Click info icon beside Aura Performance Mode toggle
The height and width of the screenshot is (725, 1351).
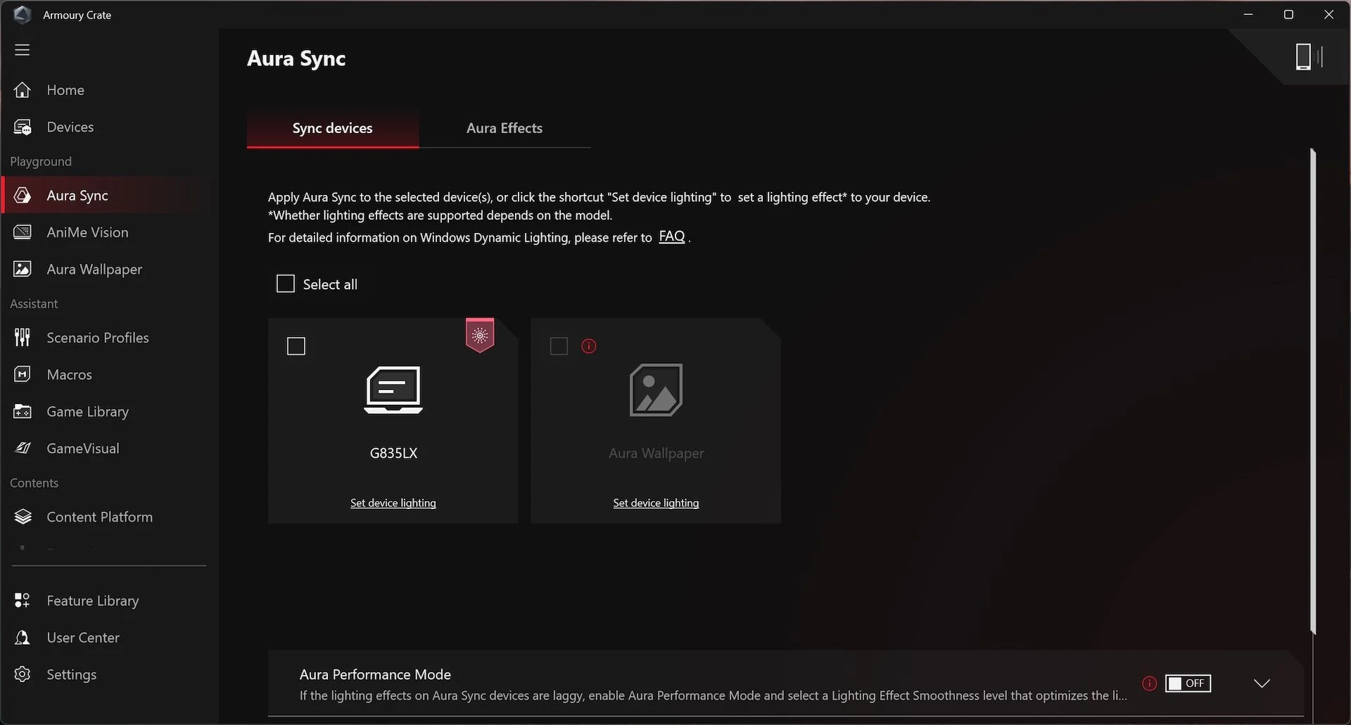click(x=1150, y=683)
